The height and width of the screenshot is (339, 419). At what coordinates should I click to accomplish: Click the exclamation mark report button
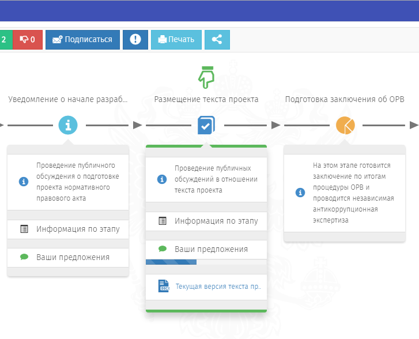pyautogui.click(x=135, y=40)
